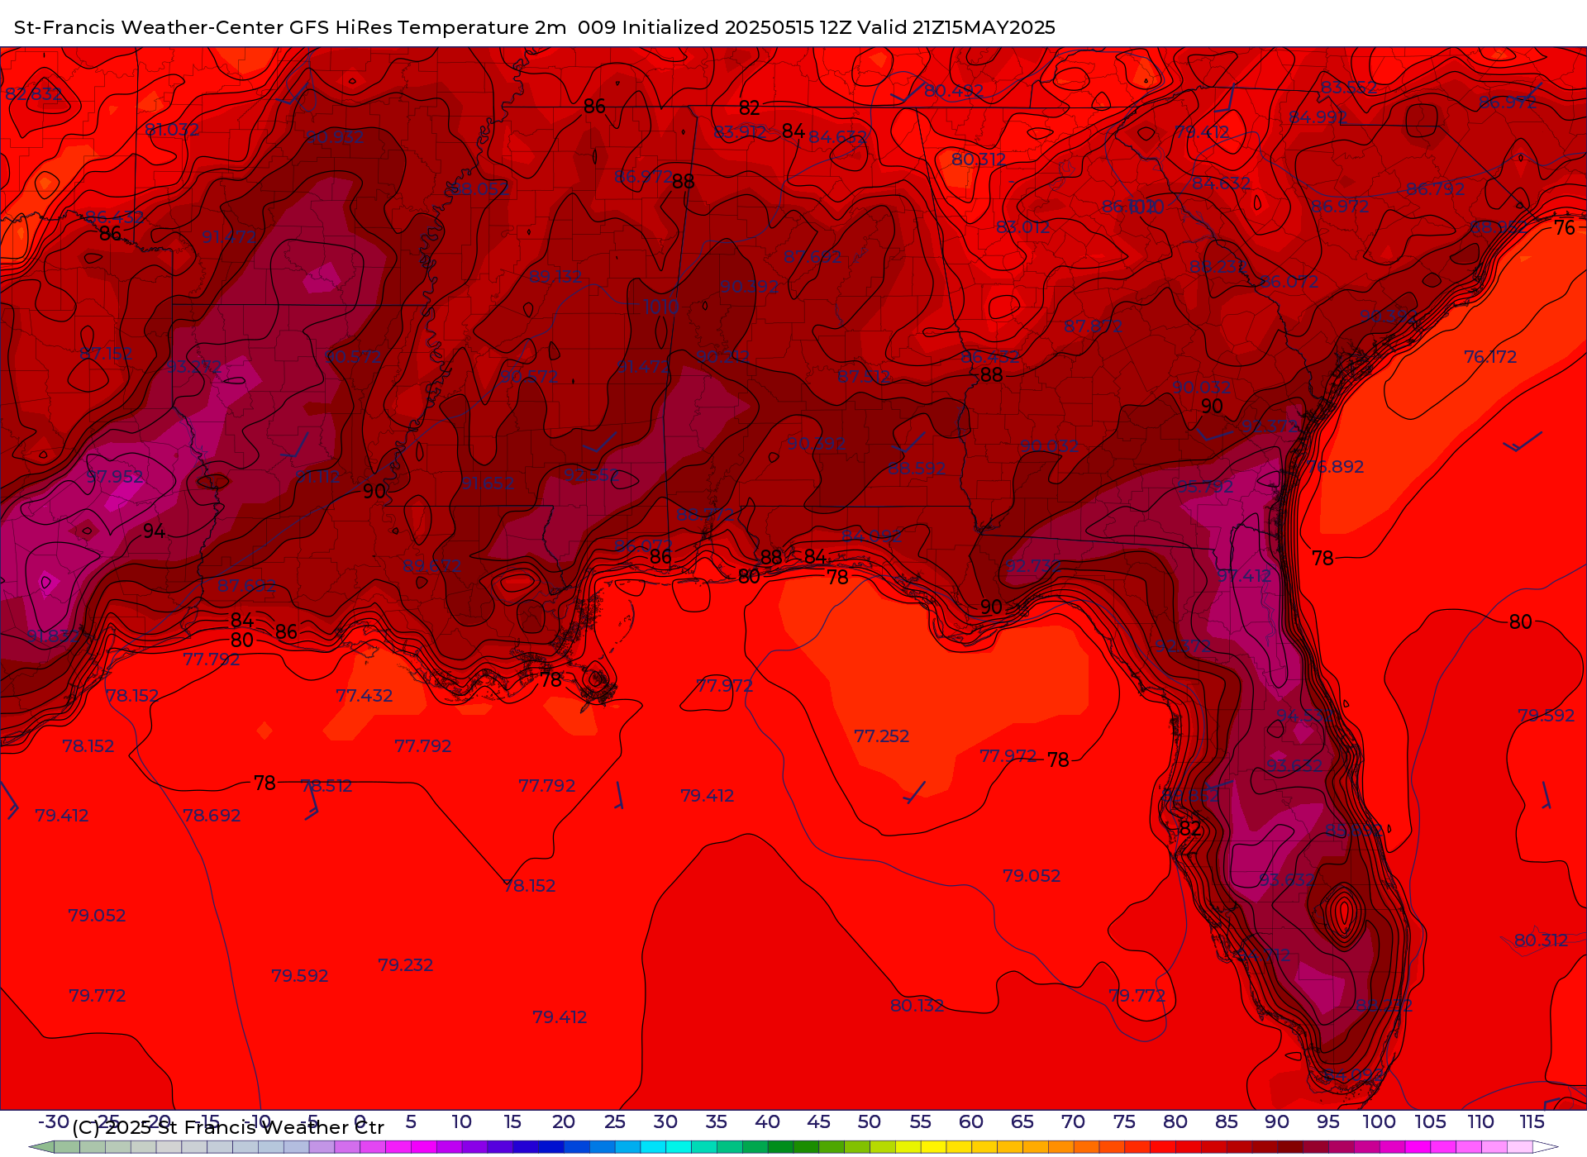Click the 50 label on the color scale
The image size is (1587, 1157).
click(870, 1121)
